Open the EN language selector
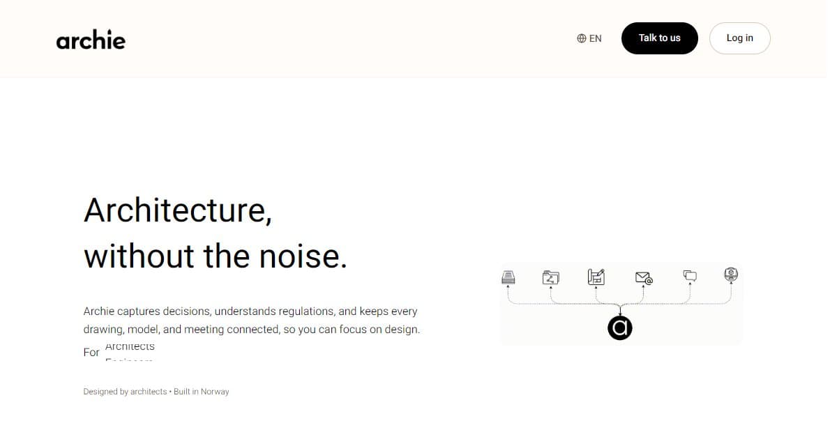 pos(595,38)
